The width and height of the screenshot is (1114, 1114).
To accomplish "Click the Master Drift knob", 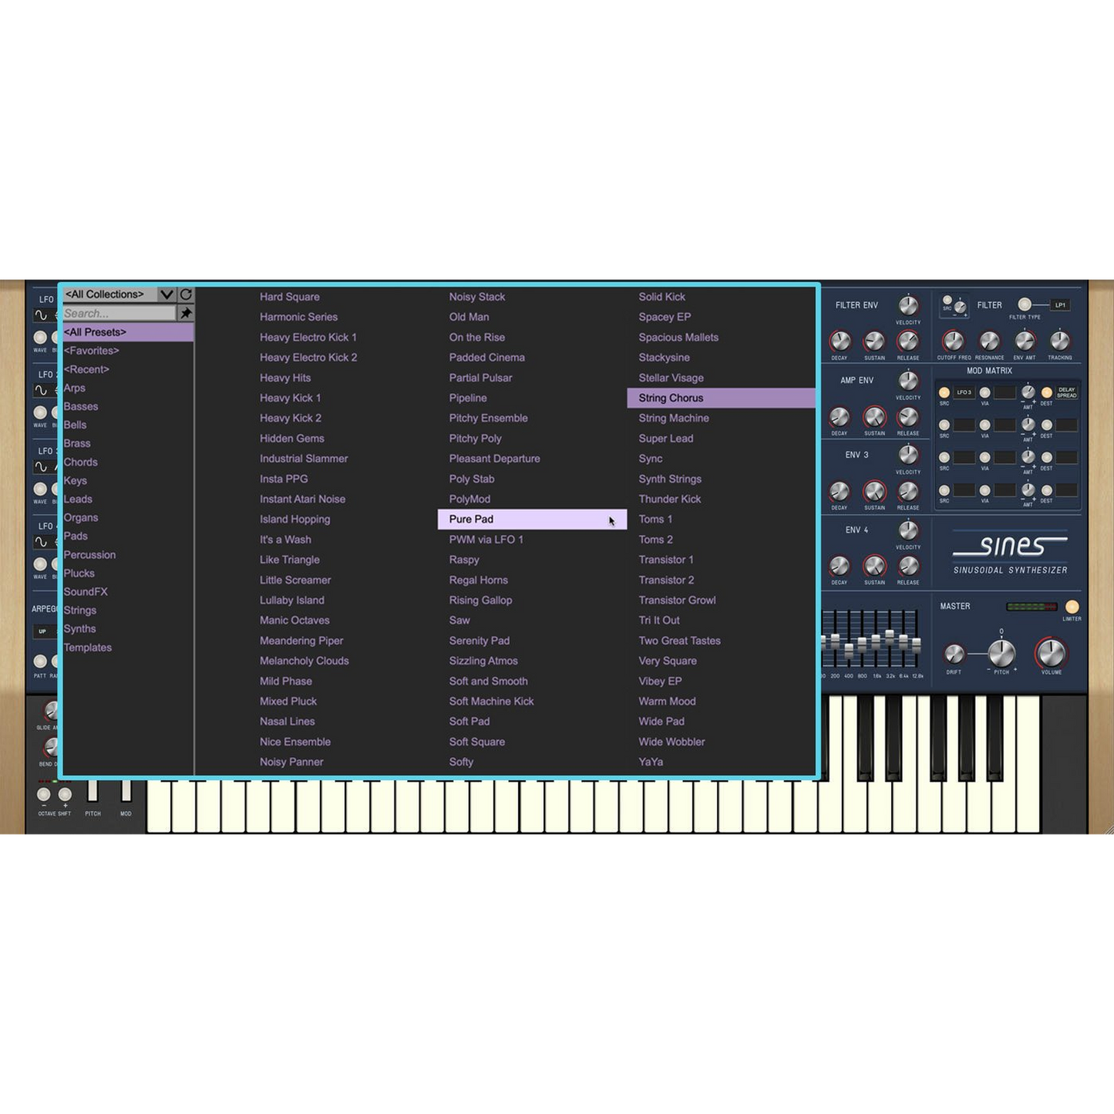I will pos(954,655).
